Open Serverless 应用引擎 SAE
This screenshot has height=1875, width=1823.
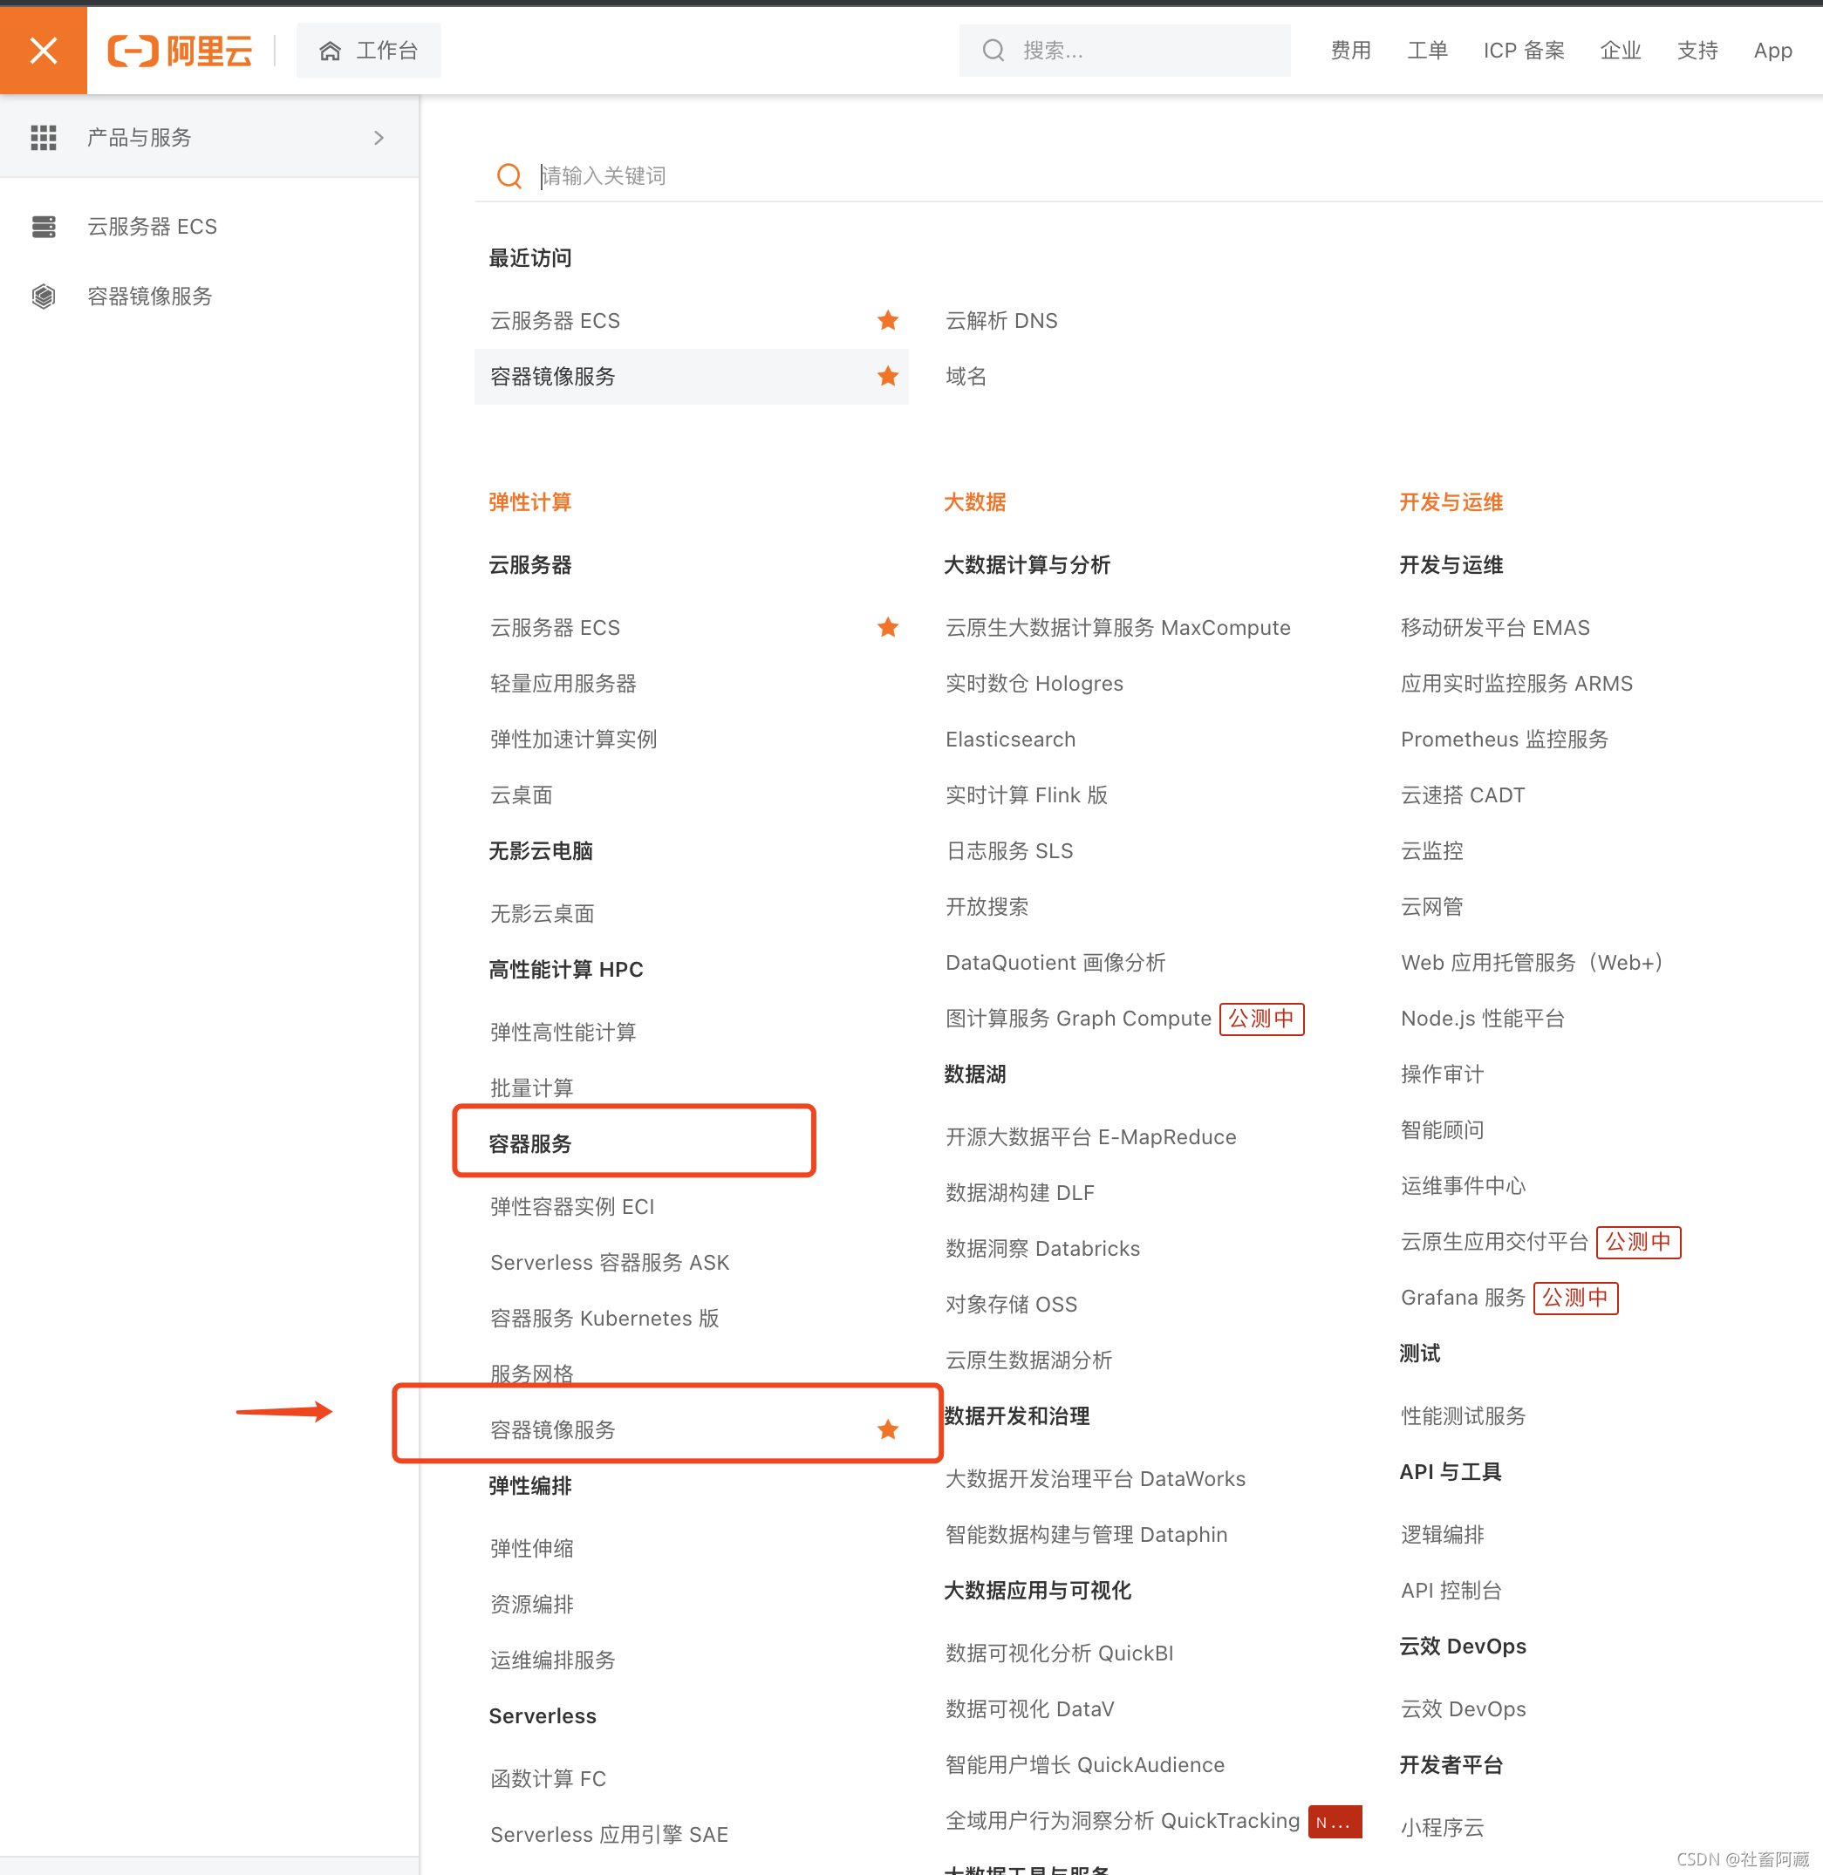(x=609, y=1835)
